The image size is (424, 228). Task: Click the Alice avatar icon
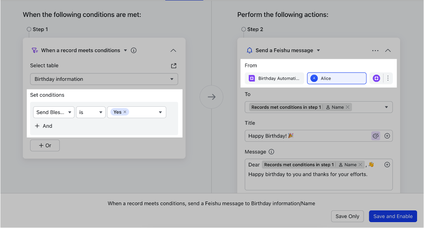click(x=314, y=78)
